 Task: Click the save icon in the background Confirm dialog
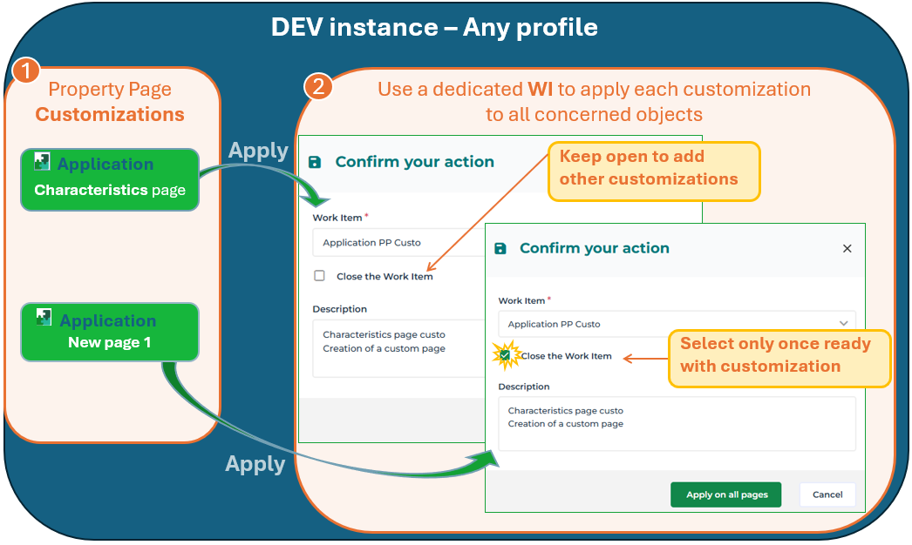click(x=316, y=162)
